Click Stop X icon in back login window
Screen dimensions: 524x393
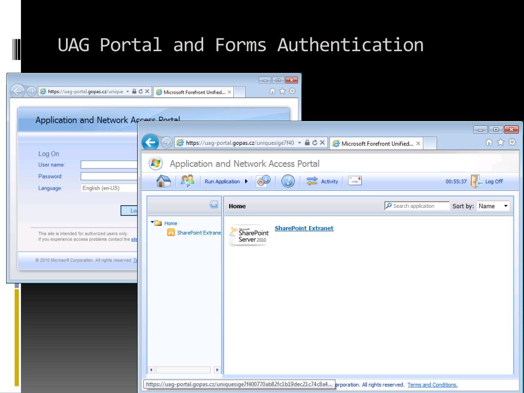tap(147, 92)
